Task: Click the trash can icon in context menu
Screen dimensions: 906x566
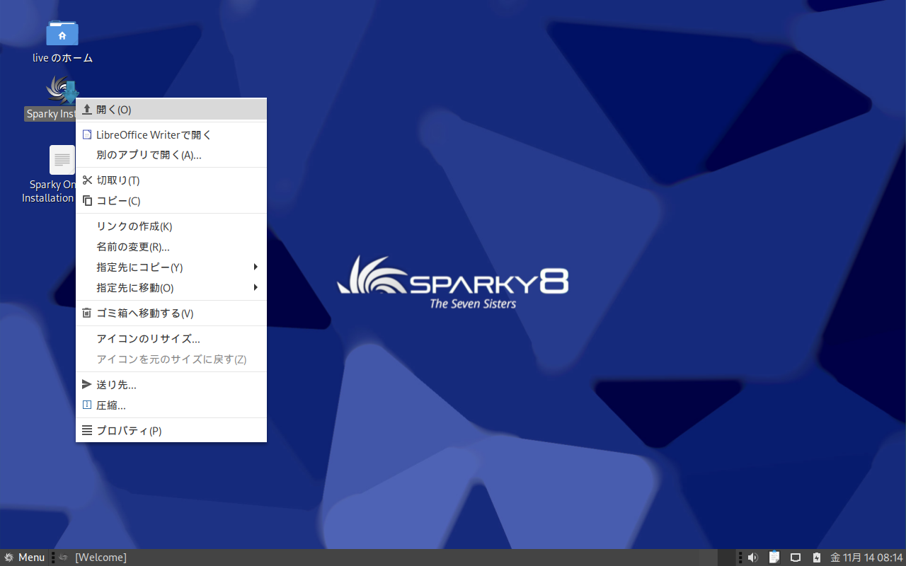Action: click(87, 313)
